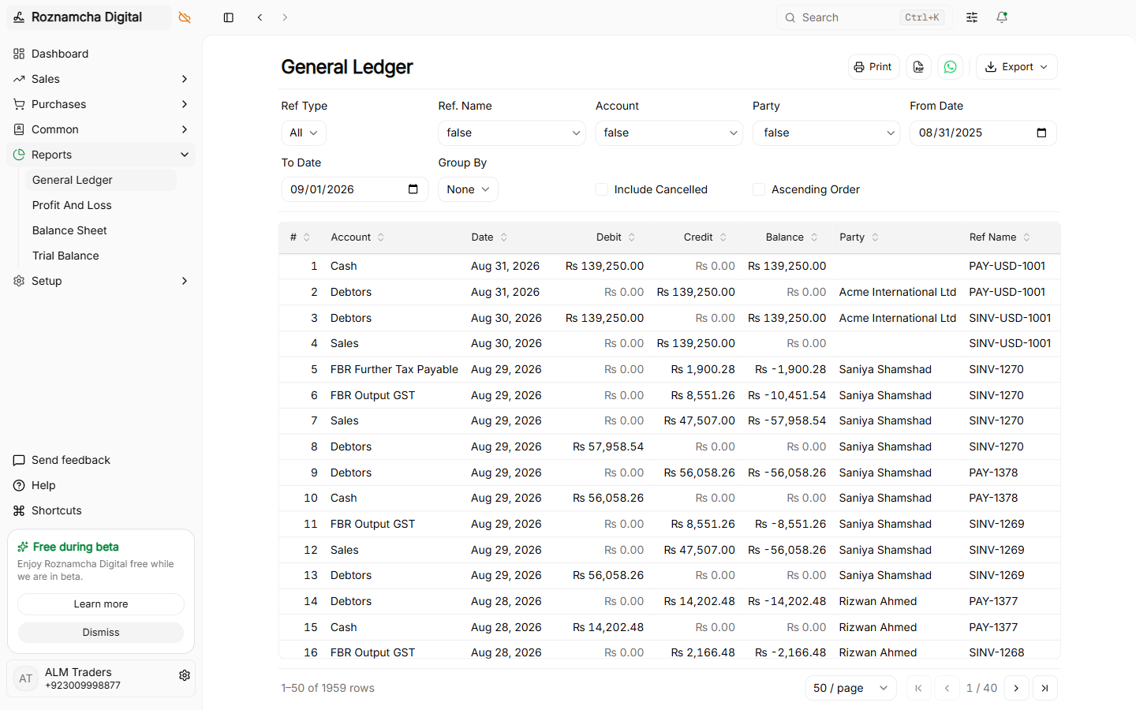Viewport: 1136px width, 710px height.
Task: Click the Print button
Action: [873, 67]
